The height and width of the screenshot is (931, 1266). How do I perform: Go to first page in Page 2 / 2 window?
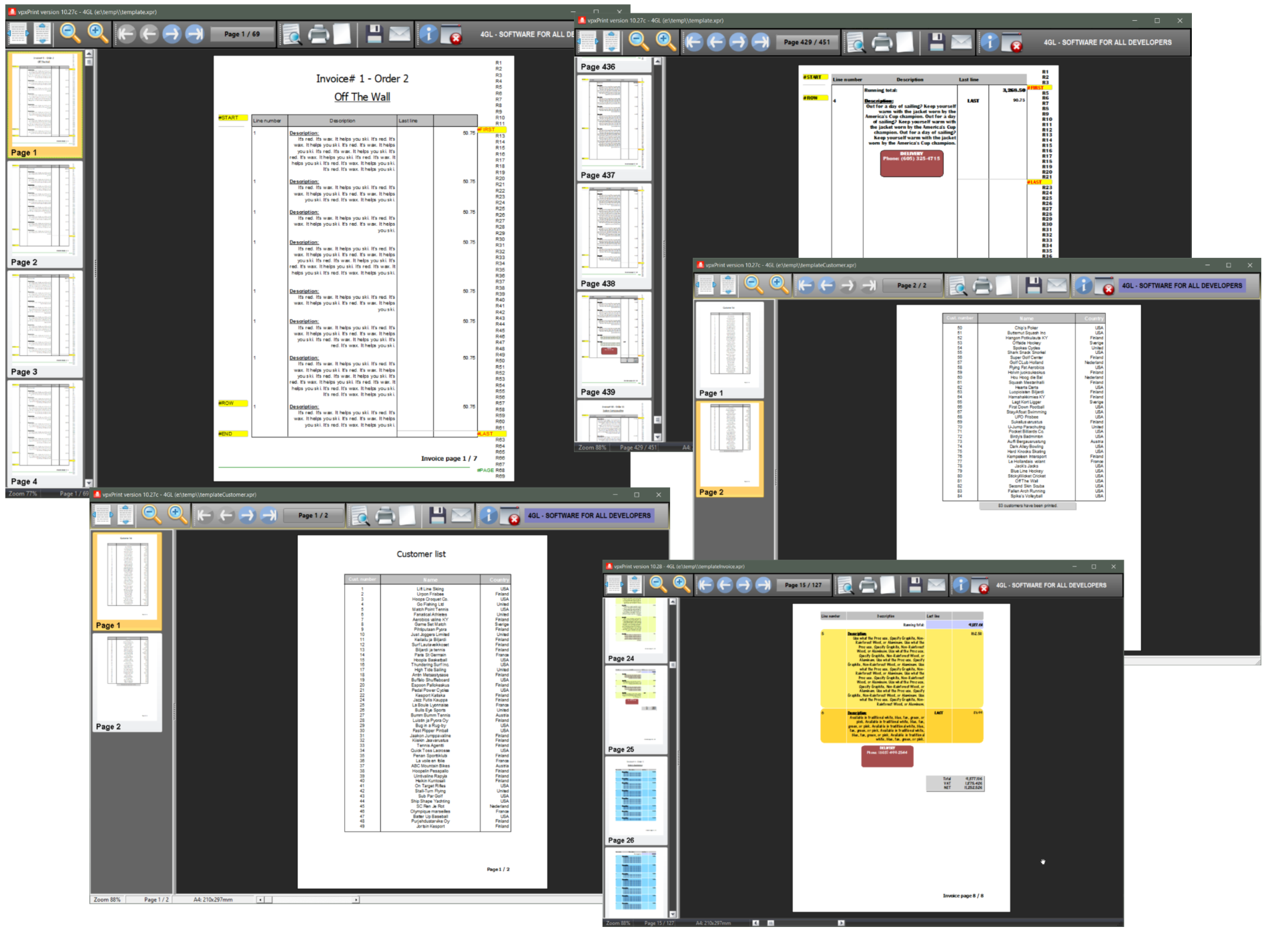805,286
